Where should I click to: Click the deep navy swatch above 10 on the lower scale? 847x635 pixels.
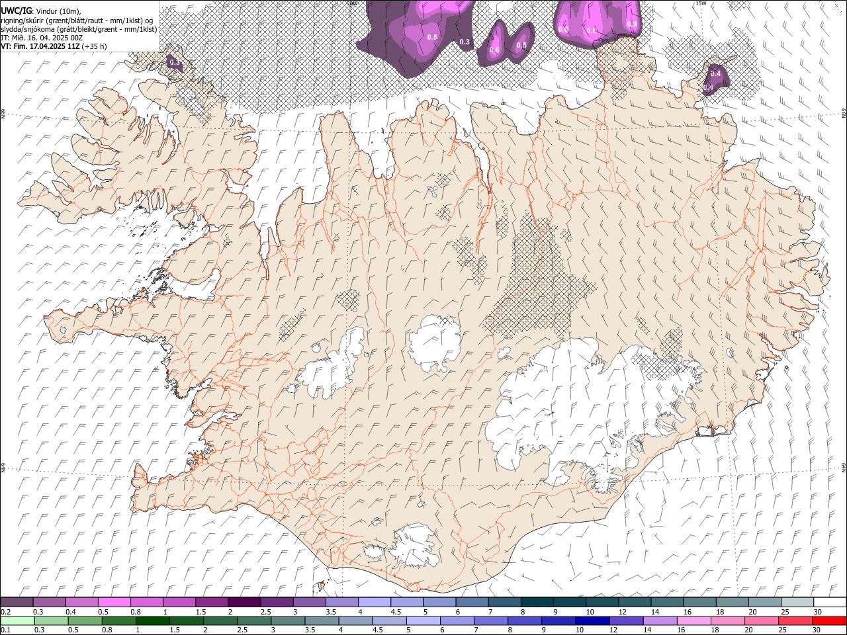(592, 620)
